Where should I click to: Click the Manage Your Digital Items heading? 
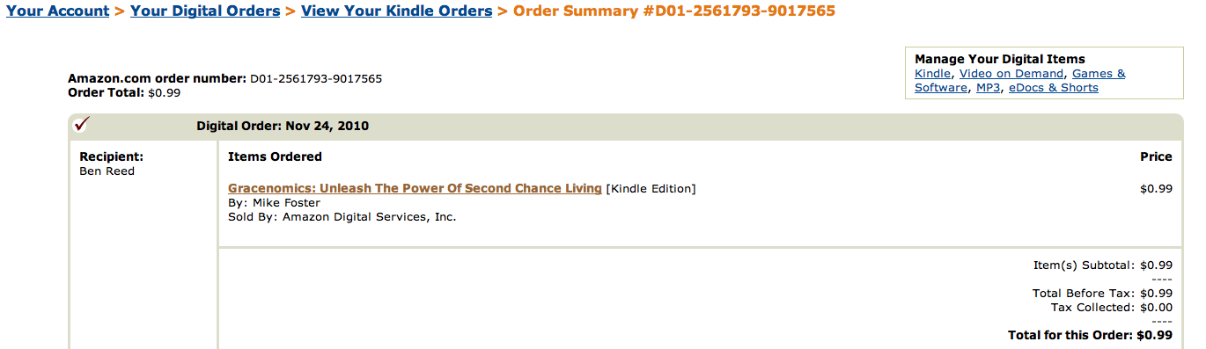[x=1000, y=60]
